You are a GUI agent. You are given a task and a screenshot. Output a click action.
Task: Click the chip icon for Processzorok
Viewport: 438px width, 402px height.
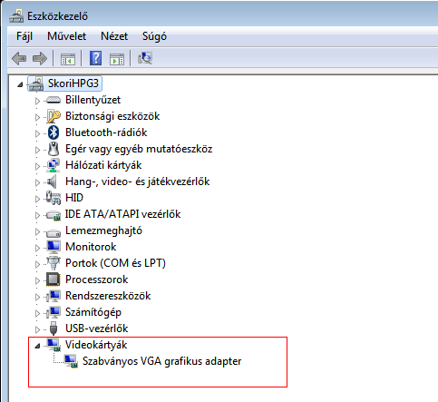(54, 279)
